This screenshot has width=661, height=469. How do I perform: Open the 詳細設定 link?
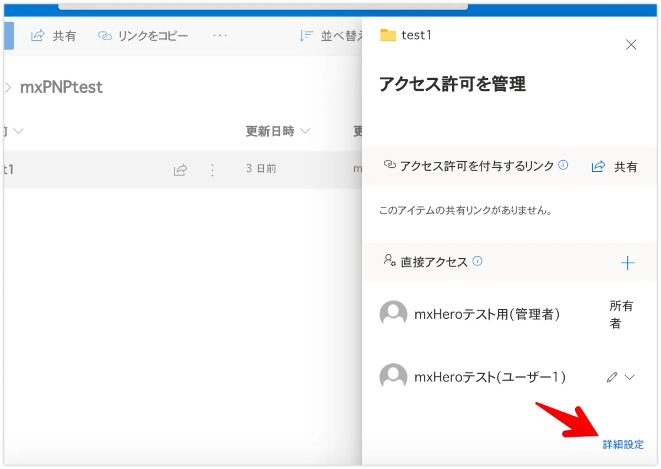(x=623, y=445)
